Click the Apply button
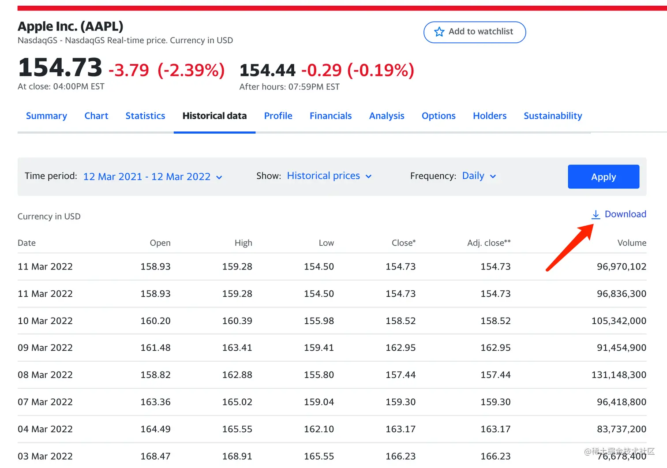667x468 pixels. coord(603,176)
